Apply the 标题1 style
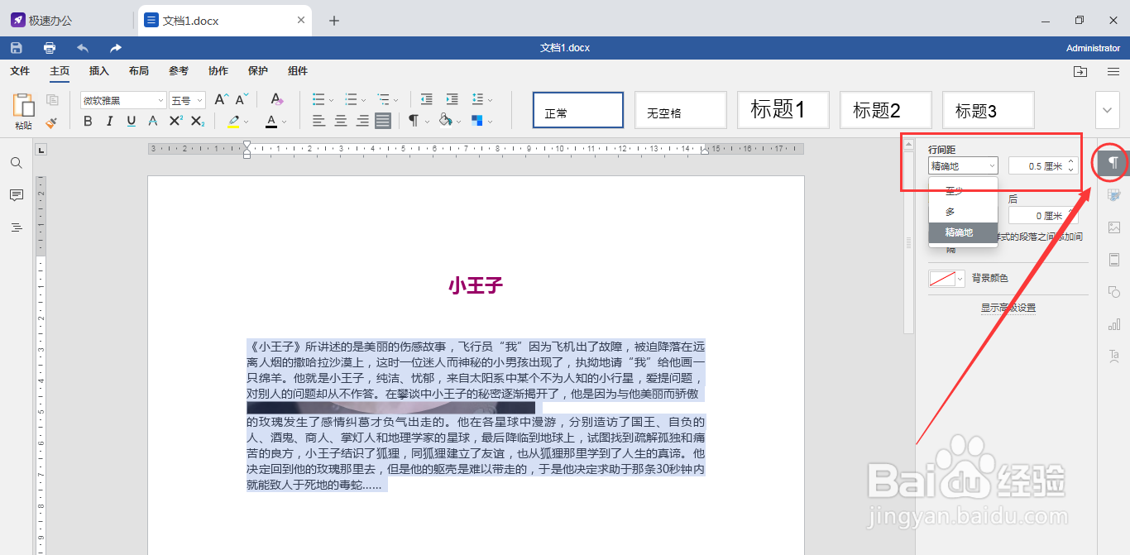Viewport: 1130px width, 555px height. click(x=783, y=109)
